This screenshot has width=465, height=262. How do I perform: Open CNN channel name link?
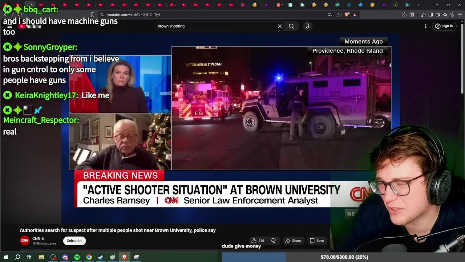click(36, 239)
